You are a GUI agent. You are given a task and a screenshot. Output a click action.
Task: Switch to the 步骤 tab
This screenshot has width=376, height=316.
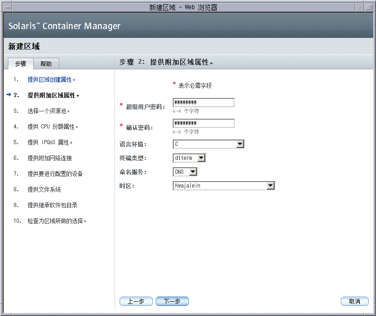click(x=21, y=64)
